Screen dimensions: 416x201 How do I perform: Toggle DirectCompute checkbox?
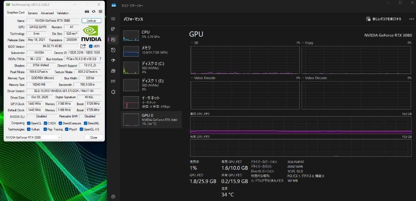[x=60, y=123]
